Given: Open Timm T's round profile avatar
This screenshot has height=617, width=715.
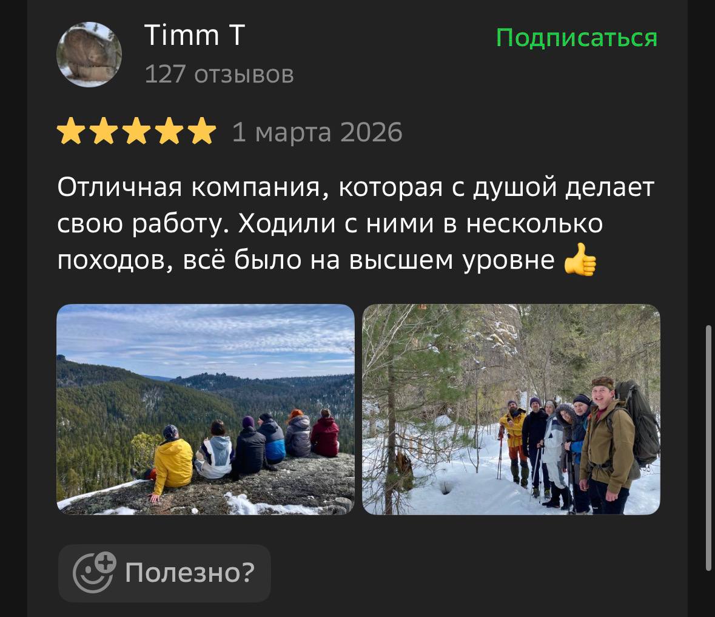Looking at the screenshot, I should (x=89, y=54).
